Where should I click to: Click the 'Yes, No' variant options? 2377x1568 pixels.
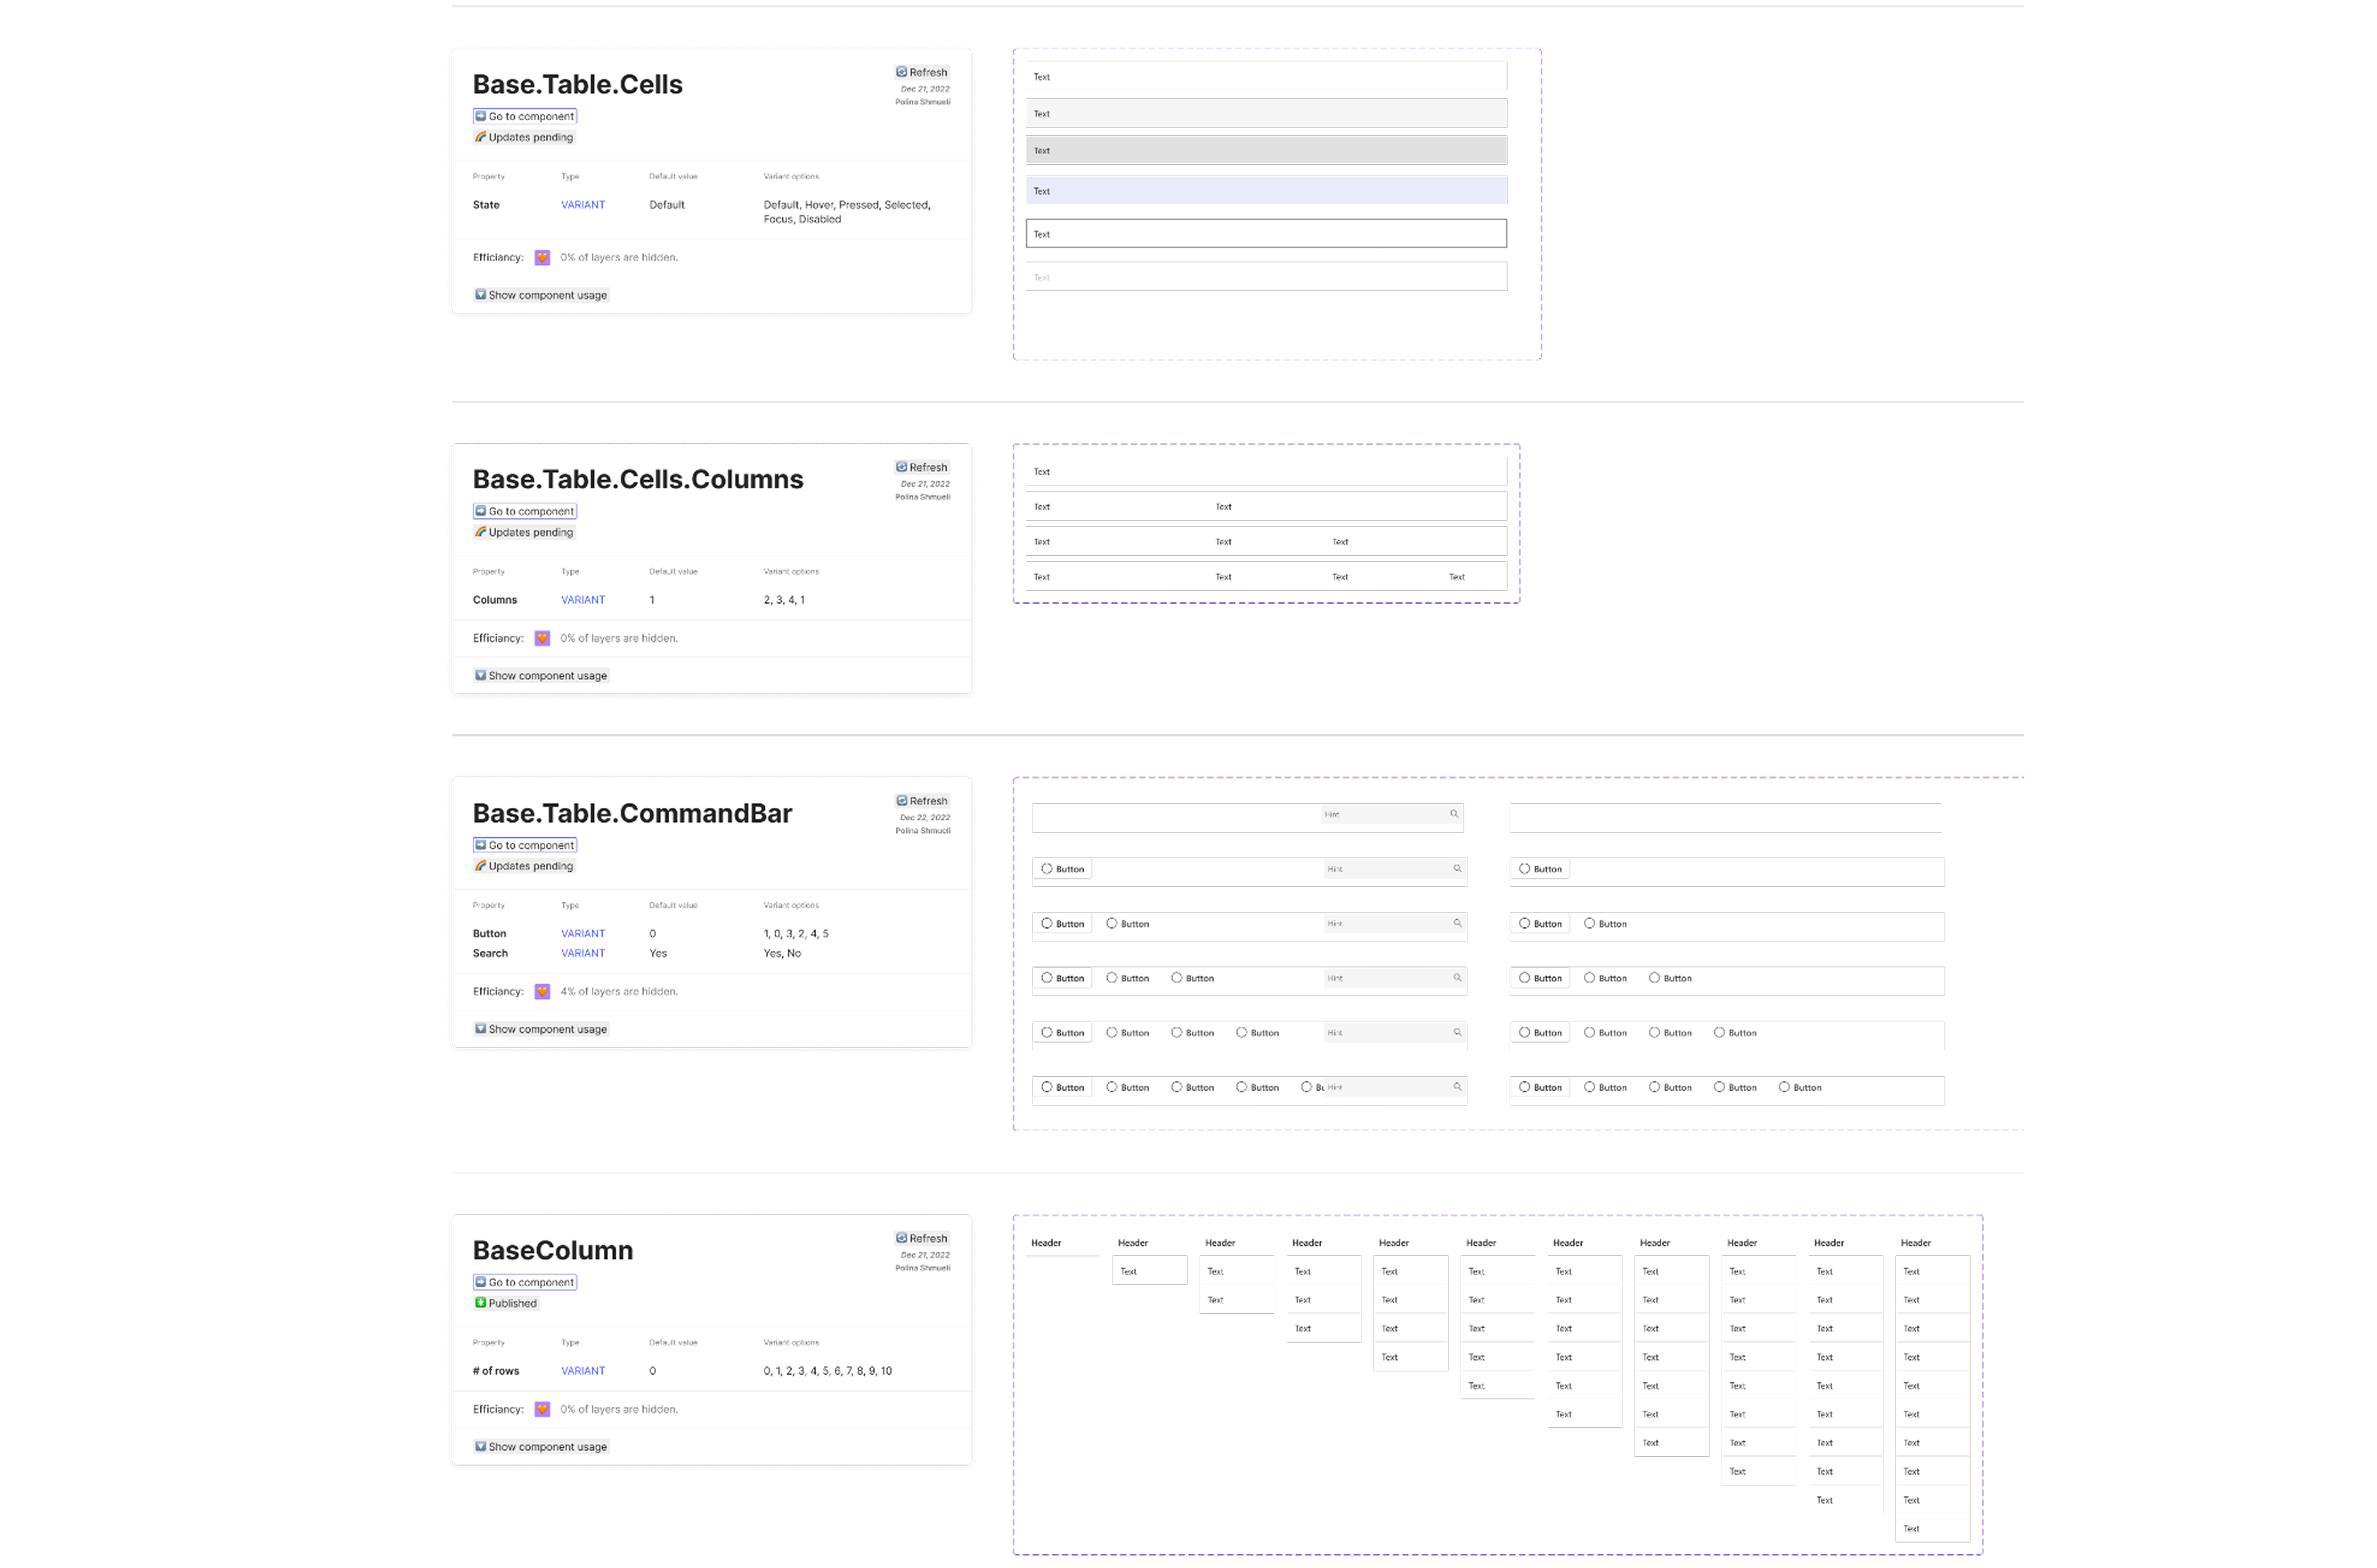coord(782,953)
